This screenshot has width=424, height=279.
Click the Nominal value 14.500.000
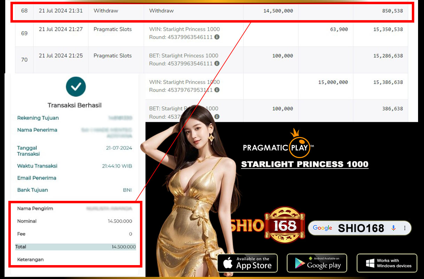click(x=120, y=221)
